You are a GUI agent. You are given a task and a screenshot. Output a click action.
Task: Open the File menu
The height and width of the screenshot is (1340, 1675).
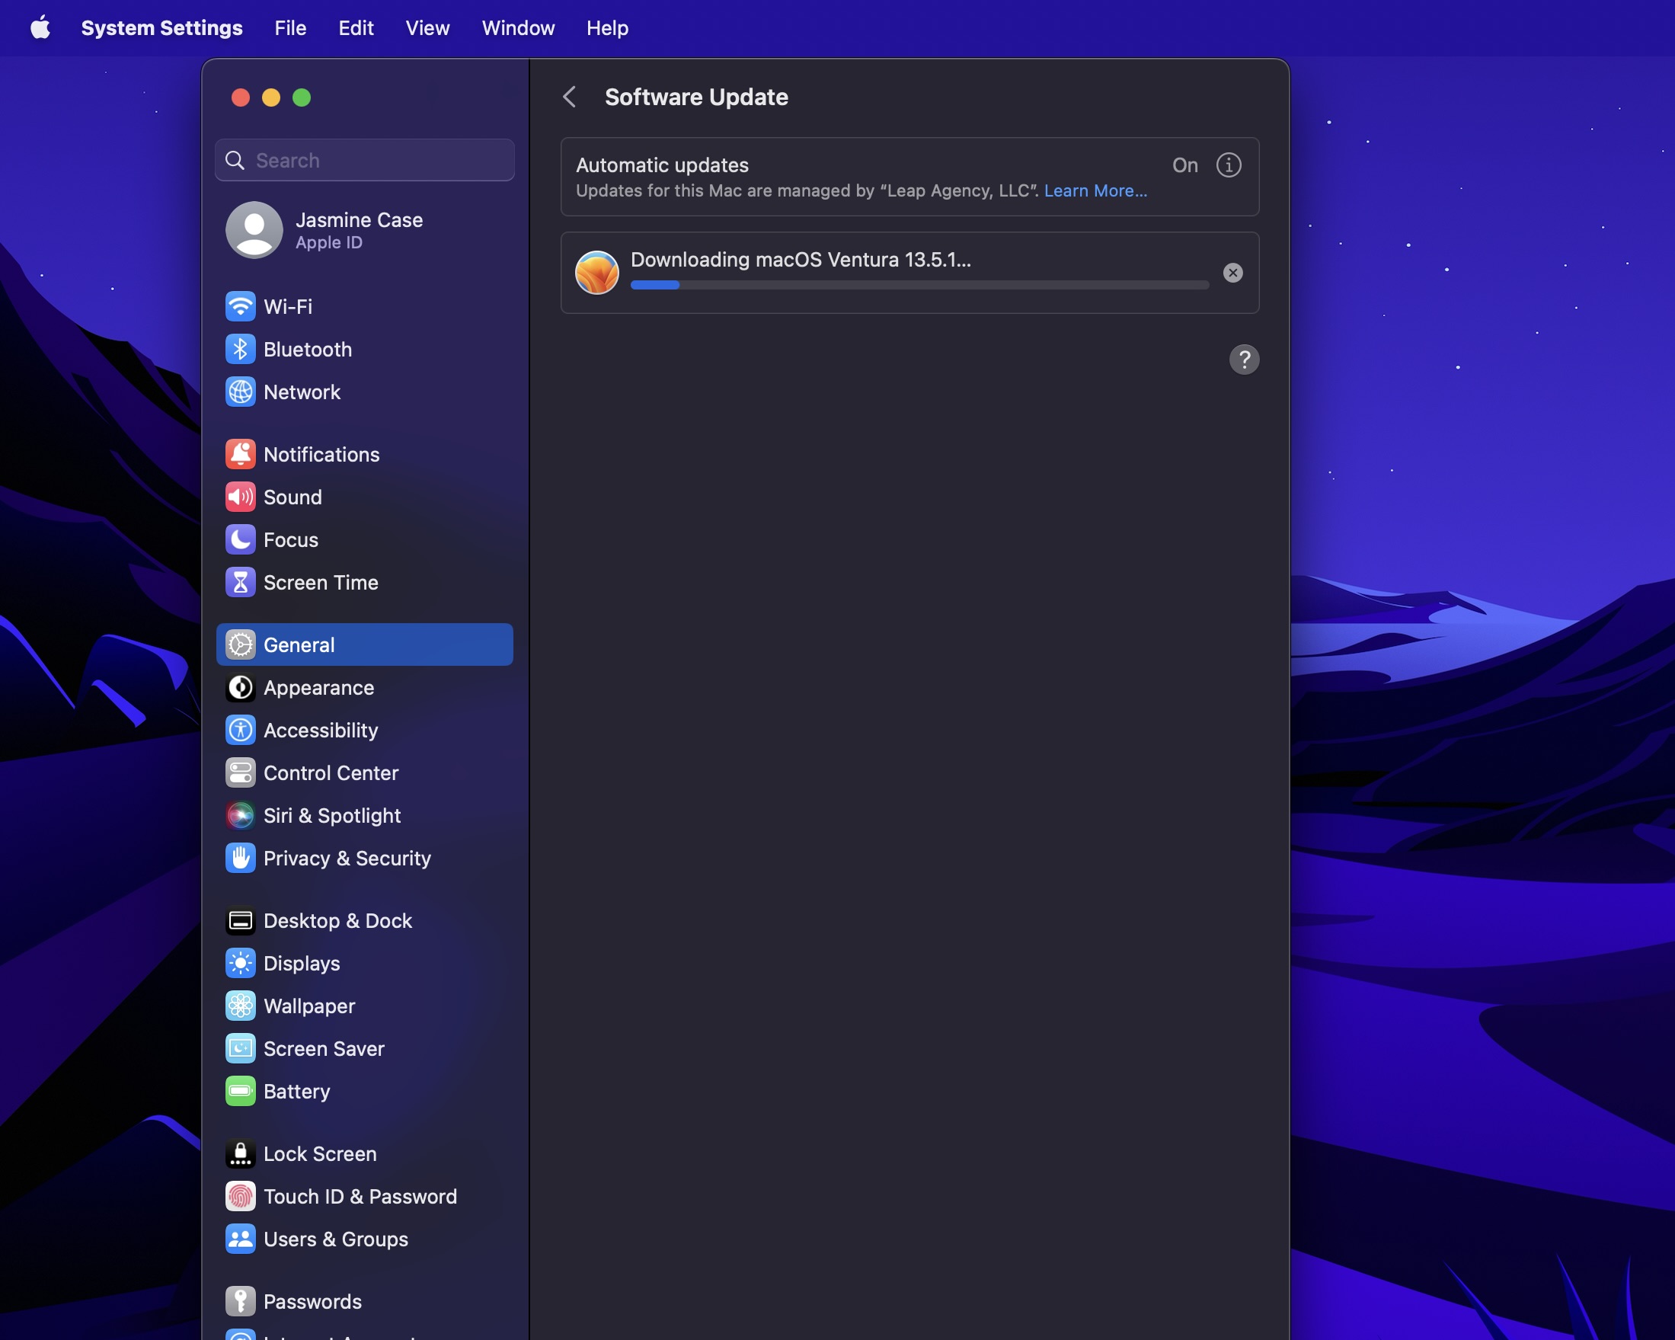pyautogui.click(x=290, y=28)
